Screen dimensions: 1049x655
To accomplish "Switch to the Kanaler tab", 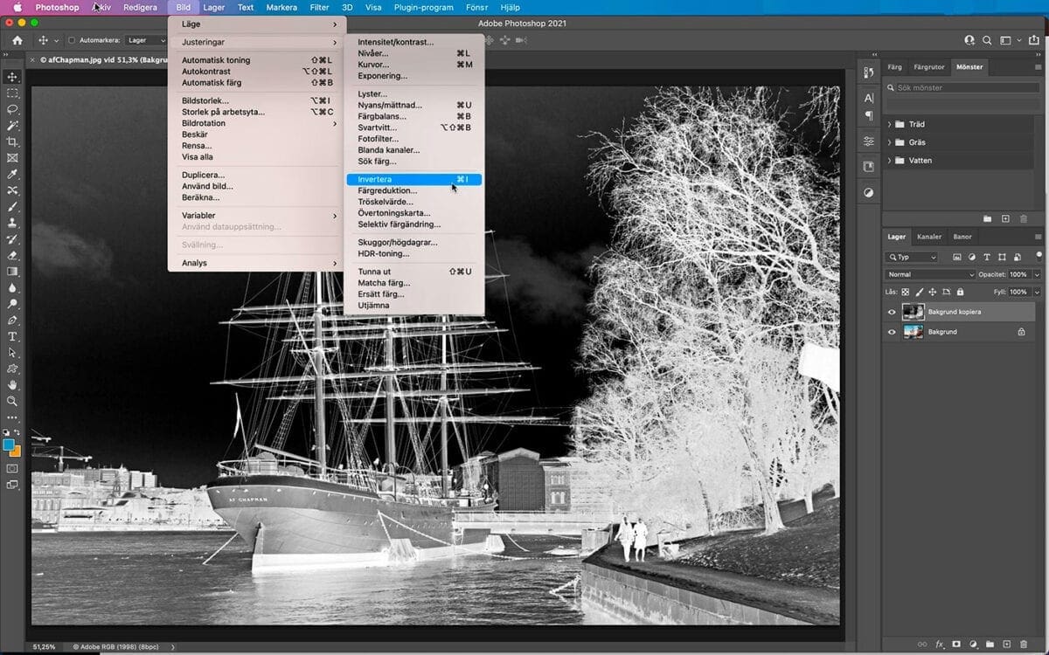I will tap(928, 237).
